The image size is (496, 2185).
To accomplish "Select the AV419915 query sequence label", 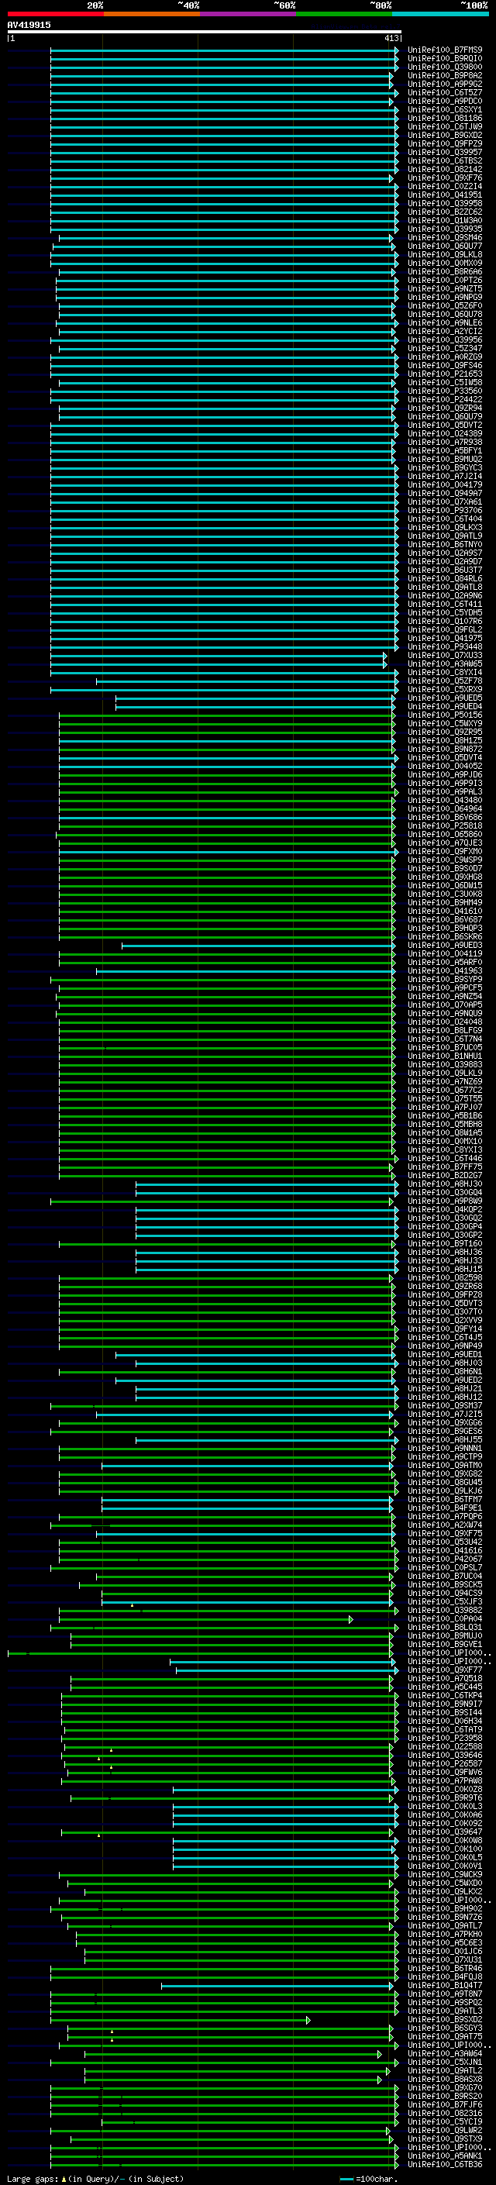I will point(29,25).
